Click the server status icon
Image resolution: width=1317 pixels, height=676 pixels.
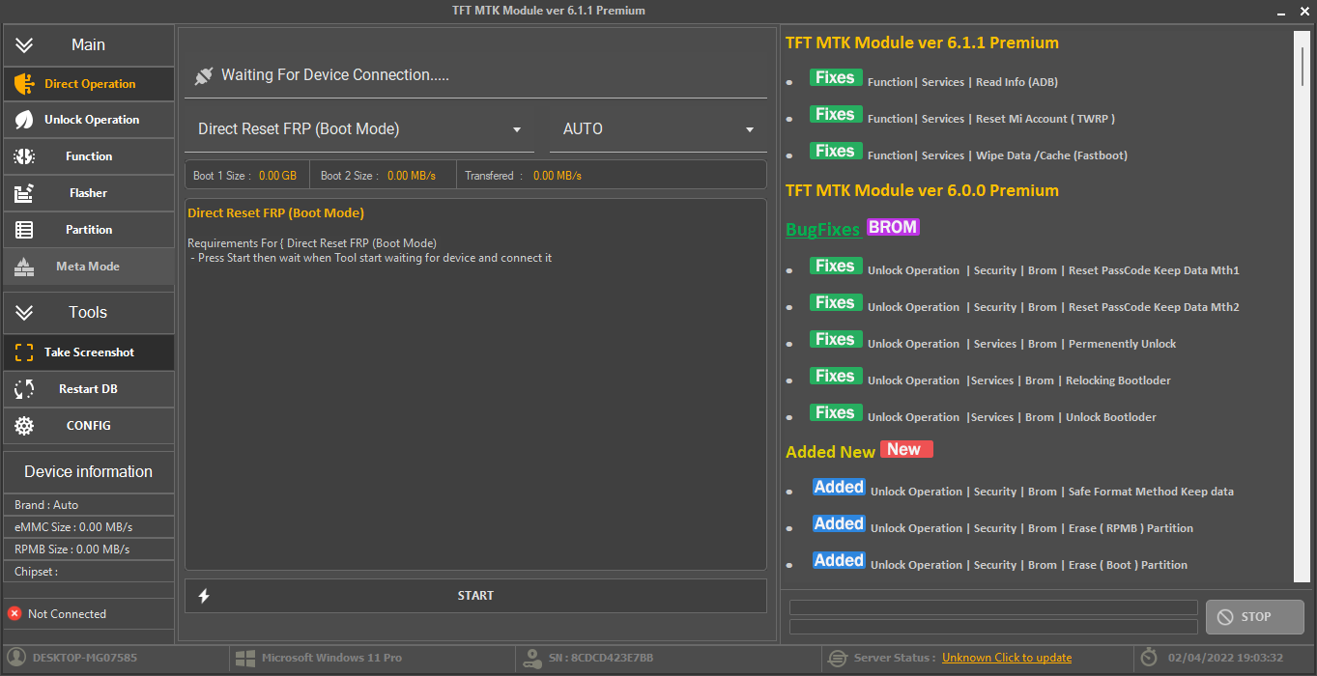click(838, 659)
